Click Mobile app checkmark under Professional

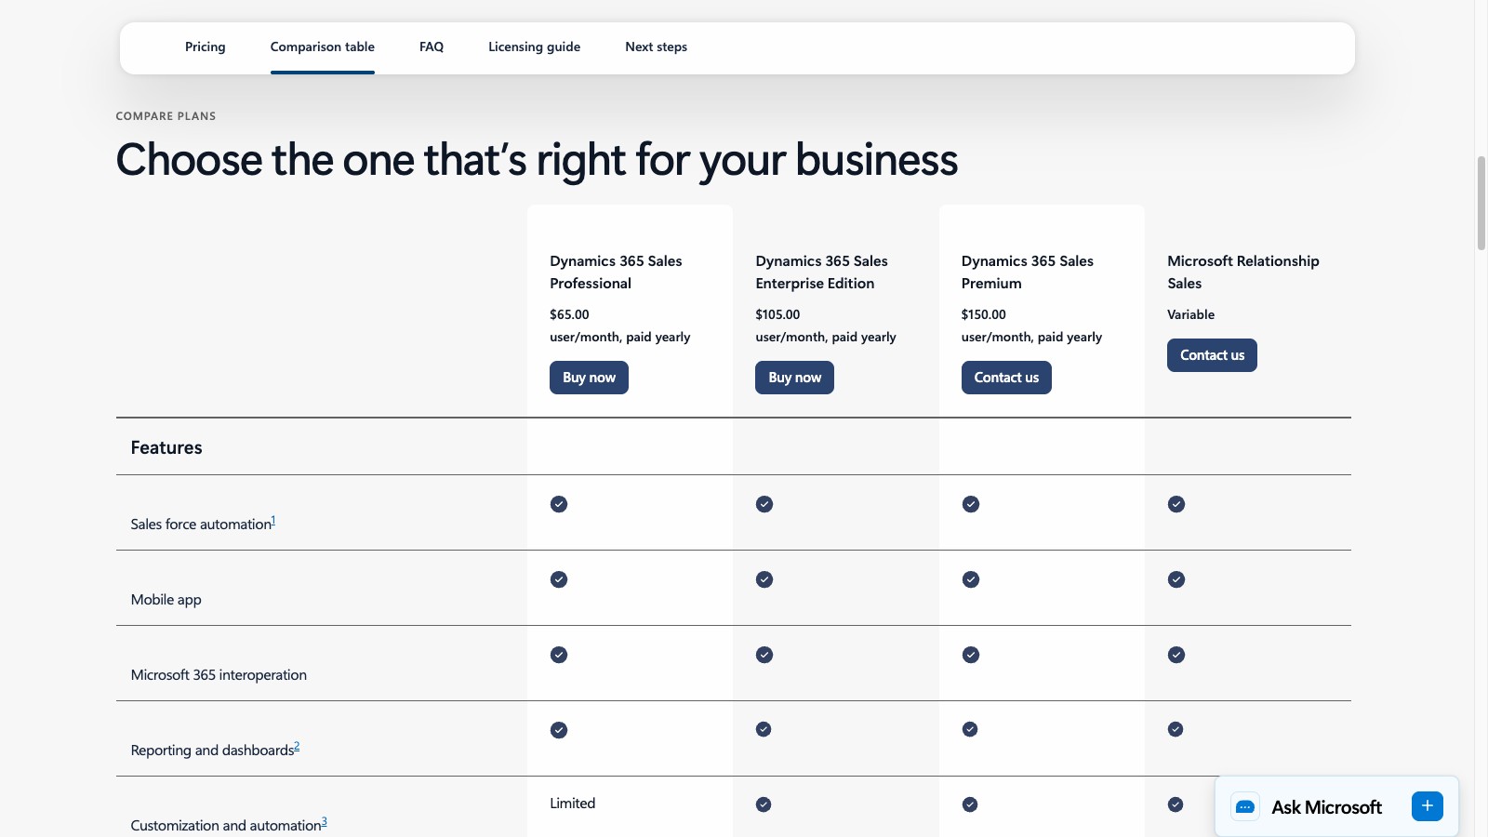coord(559,579)
